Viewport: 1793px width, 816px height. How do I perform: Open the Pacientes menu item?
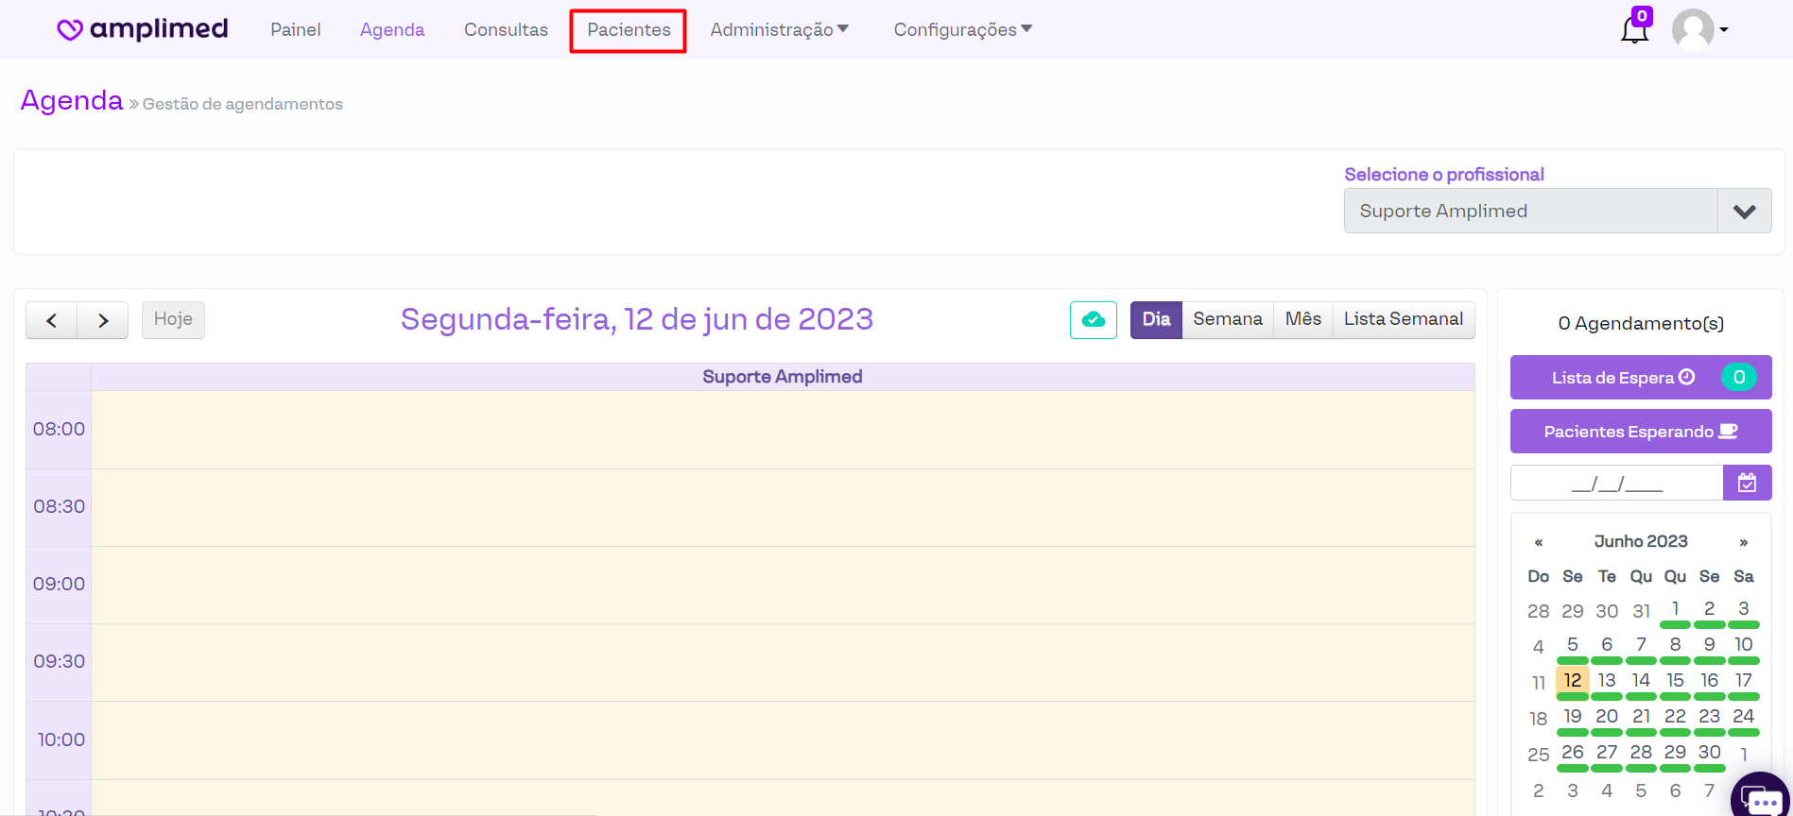point(629,30)
